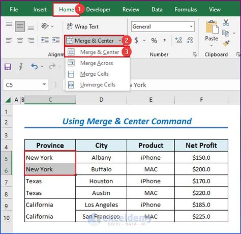Click the Los Angeles cell
The width and height of the screenshot is (241, 234).
tap(101, 205)
